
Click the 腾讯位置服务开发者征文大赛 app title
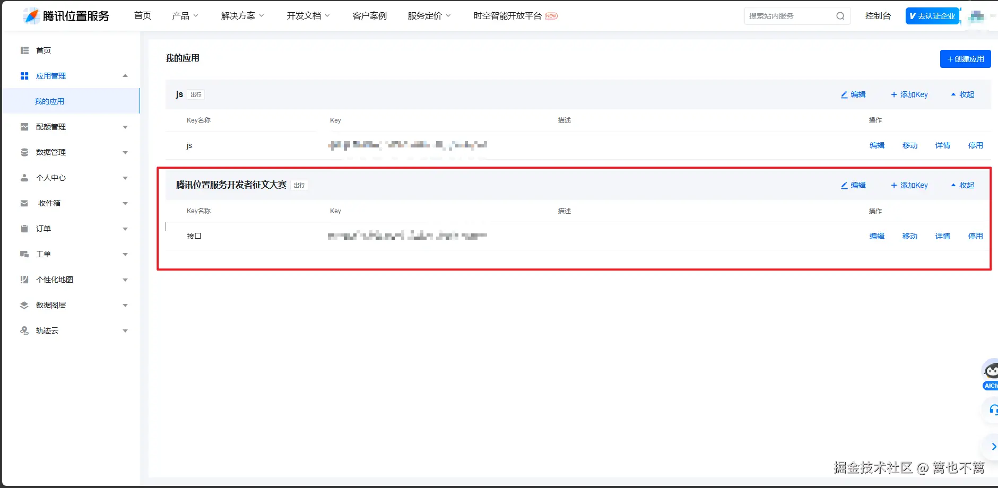[231, 185]
